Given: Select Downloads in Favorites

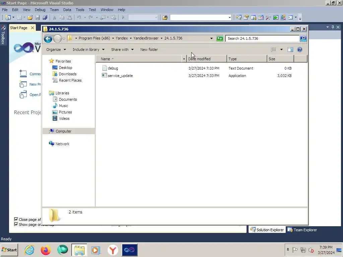Looking at the screenshot, I should [x=68, y=74].
